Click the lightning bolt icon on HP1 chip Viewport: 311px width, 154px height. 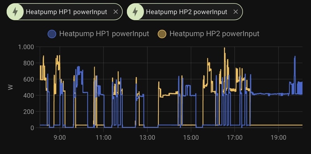tap(15, 12)
